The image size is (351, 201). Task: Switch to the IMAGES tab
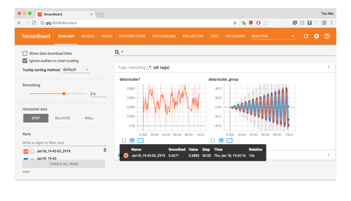88,36
